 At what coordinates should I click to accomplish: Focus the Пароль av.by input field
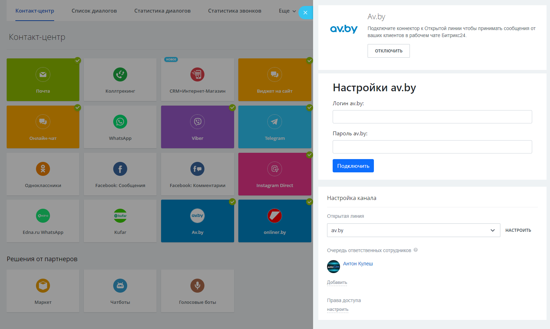pos(432,147)
